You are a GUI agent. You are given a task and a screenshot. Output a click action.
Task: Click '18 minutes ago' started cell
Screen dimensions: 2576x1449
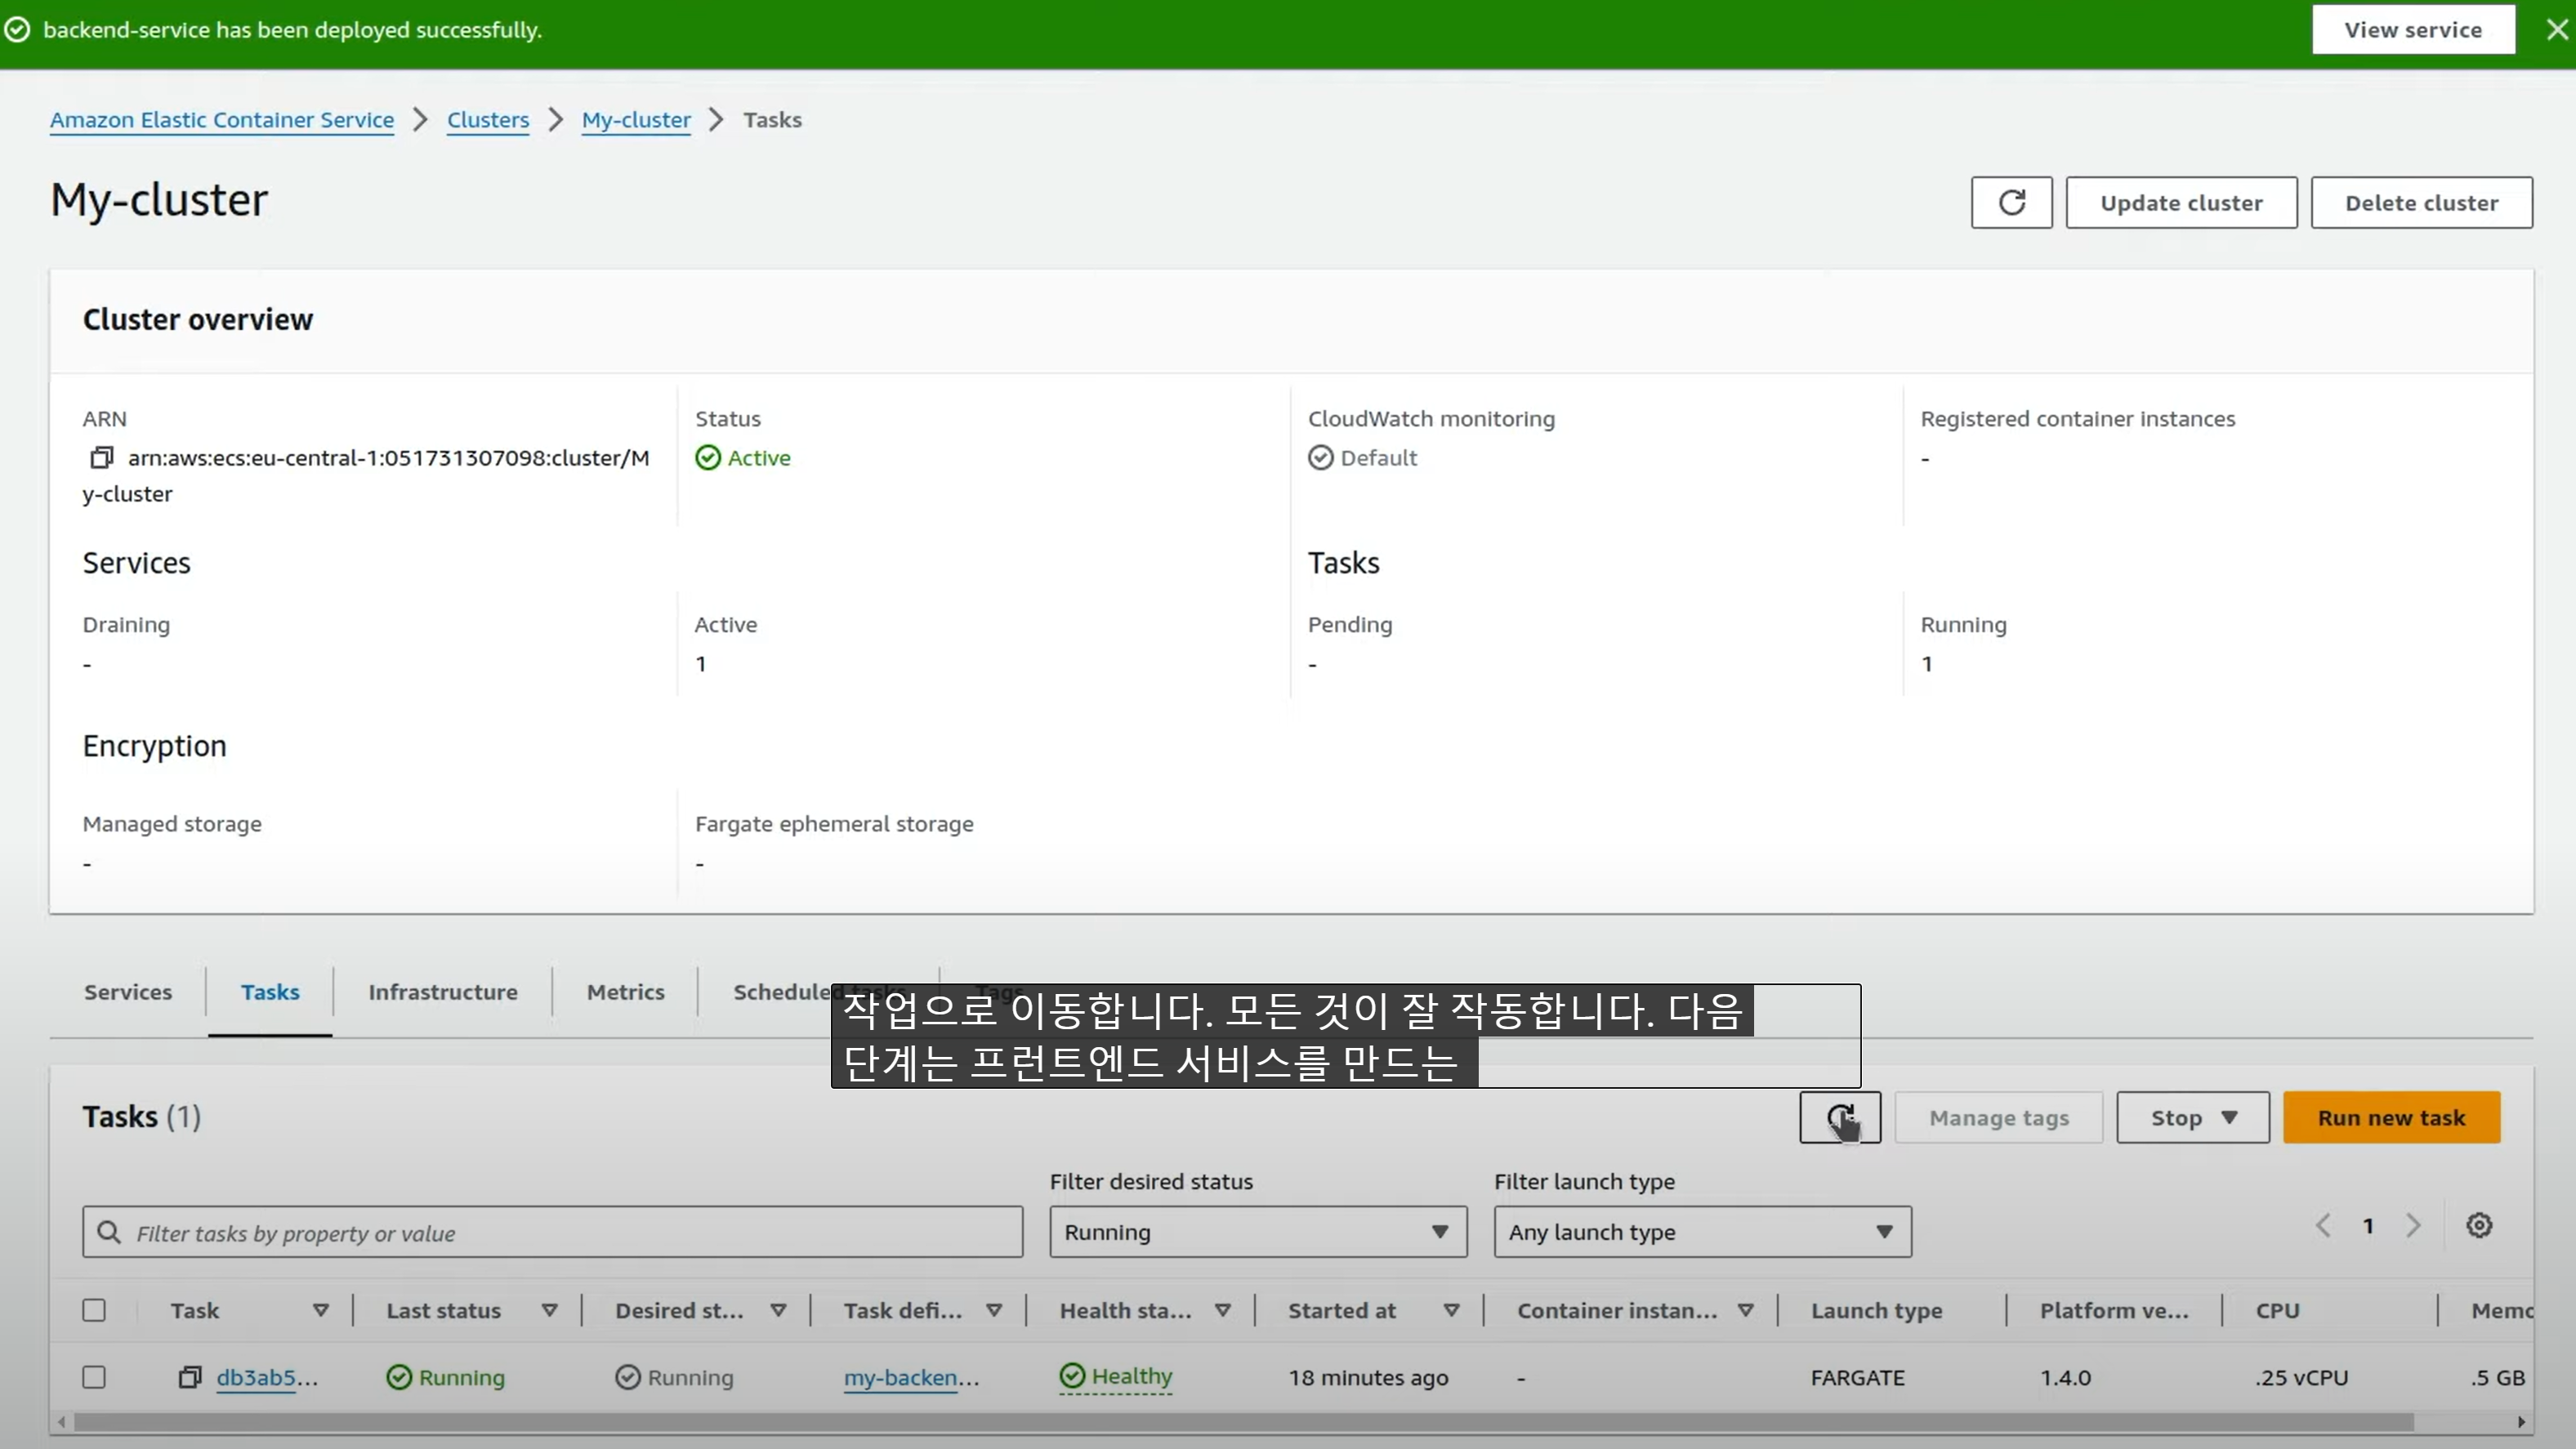[x=1368, y=1377]
